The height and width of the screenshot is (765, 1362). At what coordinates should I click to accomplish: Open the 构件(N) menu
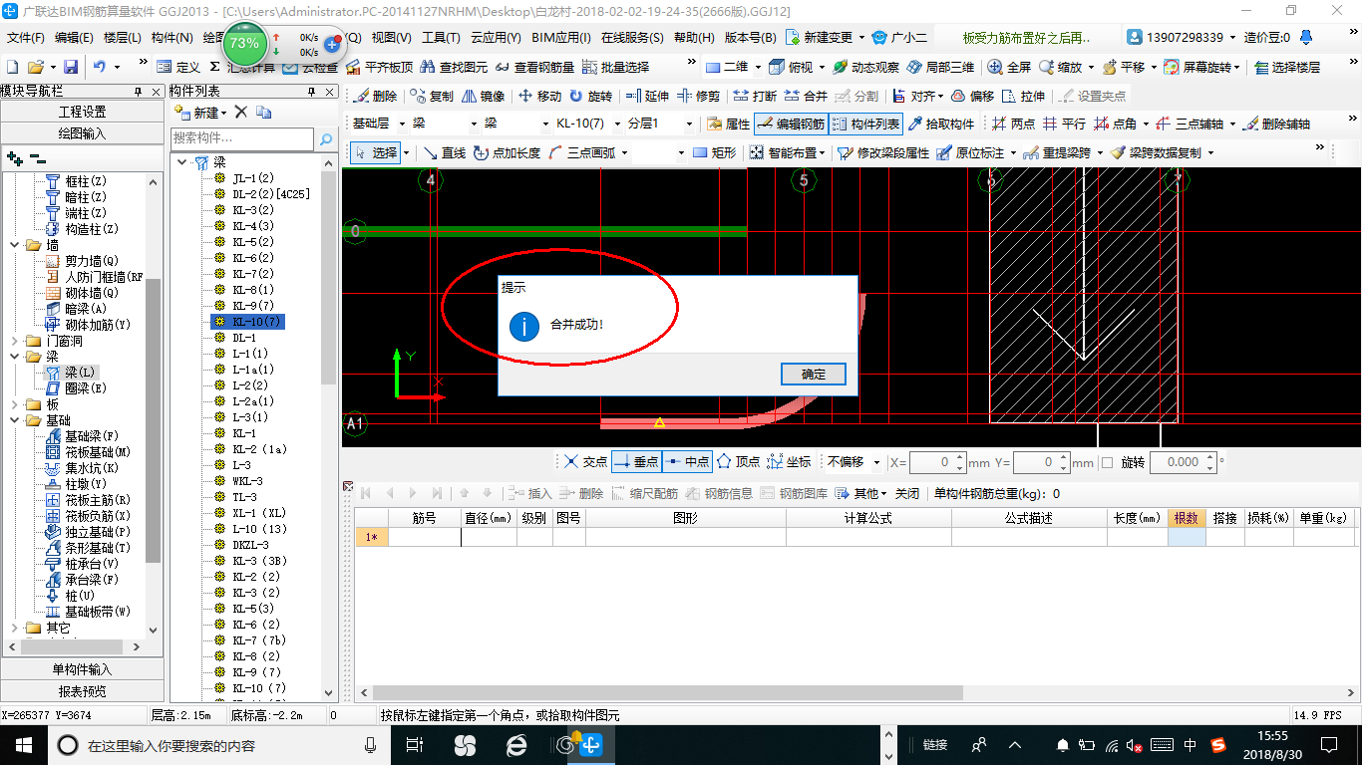point(172,38)
